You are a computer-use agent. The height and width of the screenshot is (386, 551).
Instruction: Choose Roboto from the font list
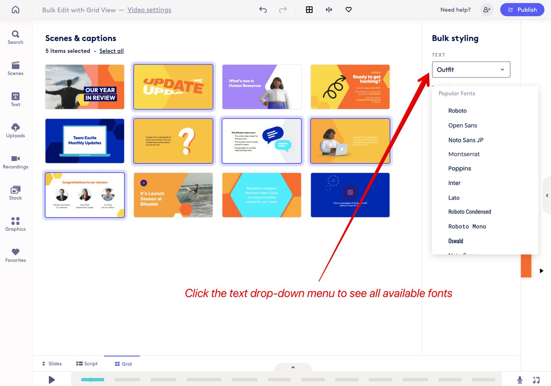(457, 111)
